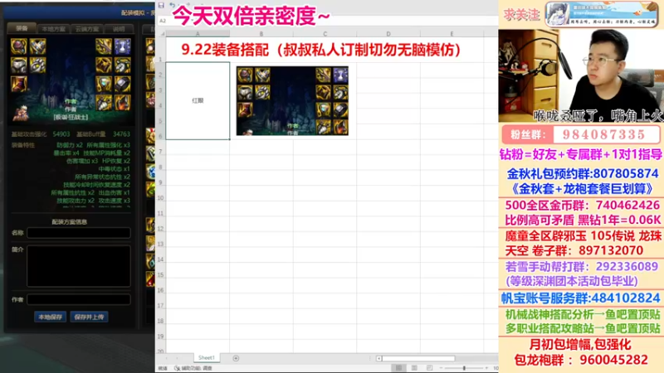Click the 技能攻击力 x2 property line
This screenshot has width=664, height=373.
pyautogui.click(x=75, y=201)
